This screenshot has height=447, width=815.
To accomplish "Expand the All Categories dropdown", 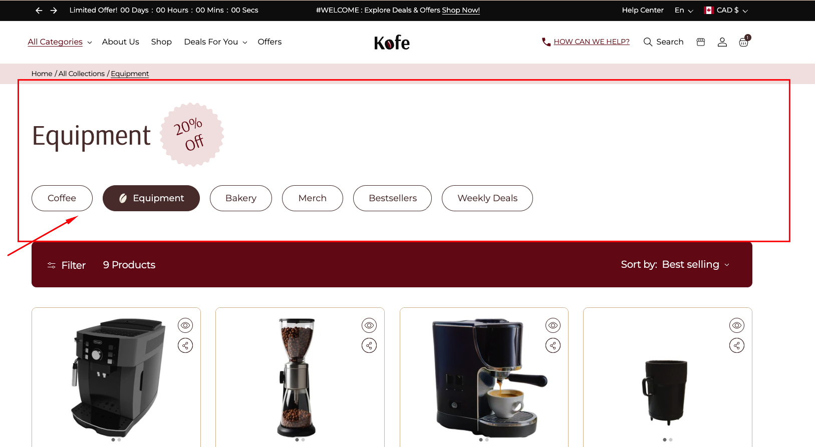I will [60, 42].
